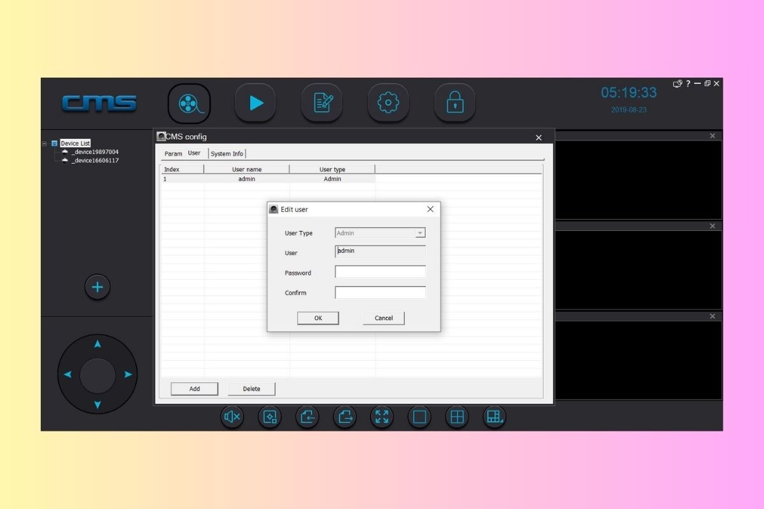Click the Index column header
Screen dimensions: 764x509
182,169
